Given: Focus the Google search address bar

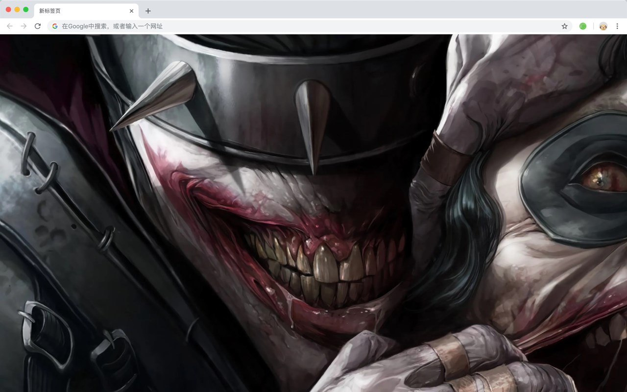Looking at the screenshot, I should 310,26.
